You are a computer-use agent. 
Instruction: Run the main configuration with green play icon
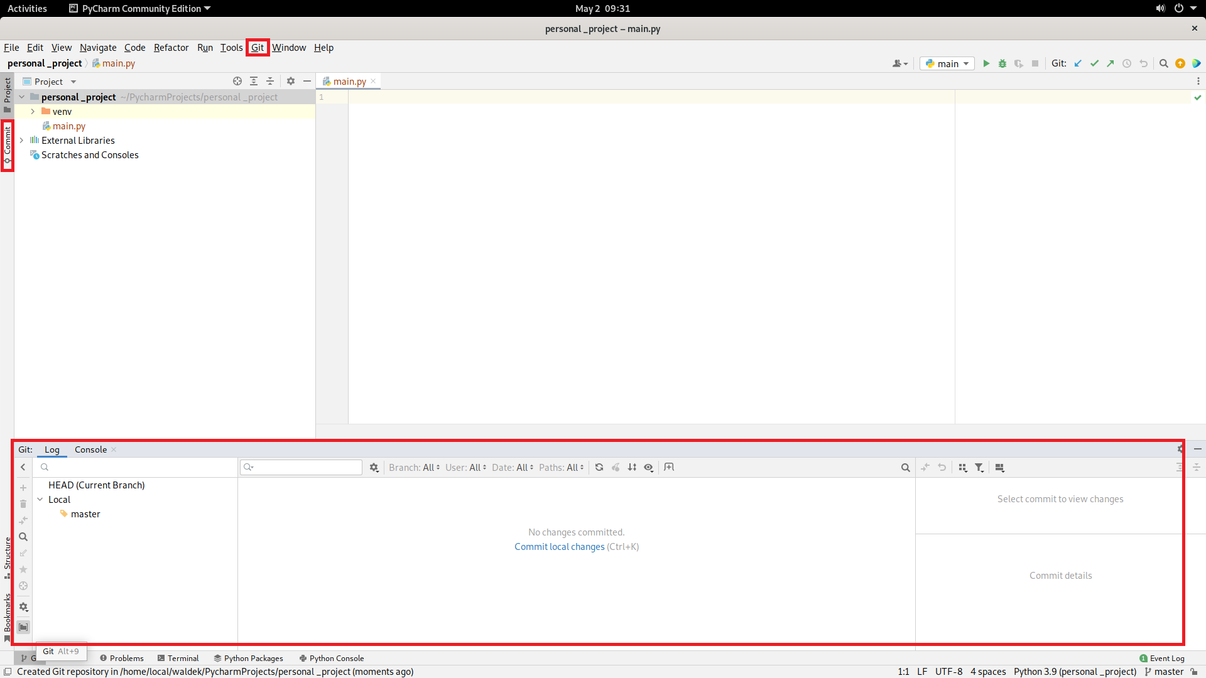(x=986, y=63)
